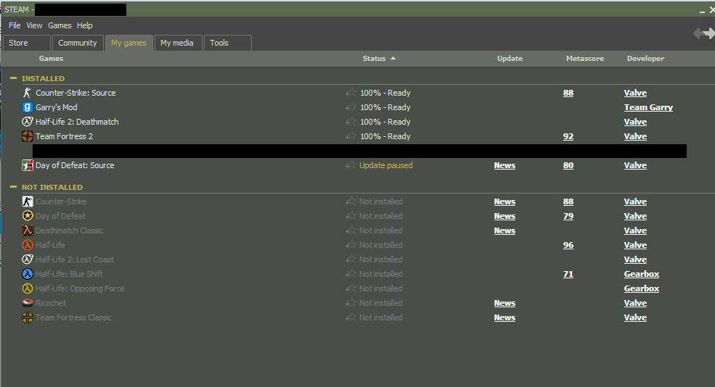Mark Team Fortress Classic favorite star
This screenshot has height=387, width=715.
351,318
